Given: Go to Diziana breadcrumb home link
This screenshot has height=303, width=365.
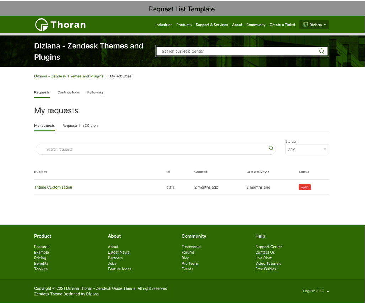Looking at the screenshot, I should pyautogui.click(x=69, y=76).
